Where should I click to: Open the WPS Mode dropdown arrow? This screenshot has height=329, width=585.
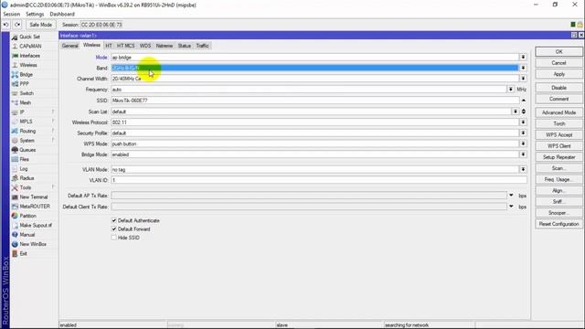523,143
